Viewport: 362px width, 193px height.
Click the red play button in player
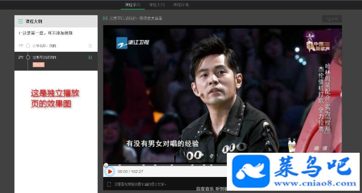point(110,172)
